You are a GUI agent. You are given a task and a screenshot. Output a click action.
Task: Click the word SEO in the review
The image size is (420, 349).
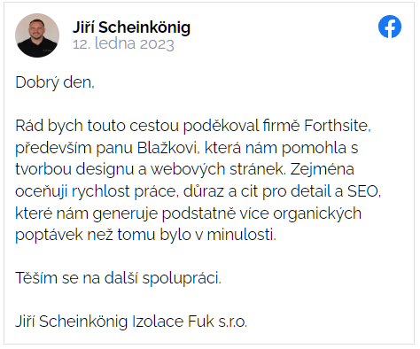[364, 191]
